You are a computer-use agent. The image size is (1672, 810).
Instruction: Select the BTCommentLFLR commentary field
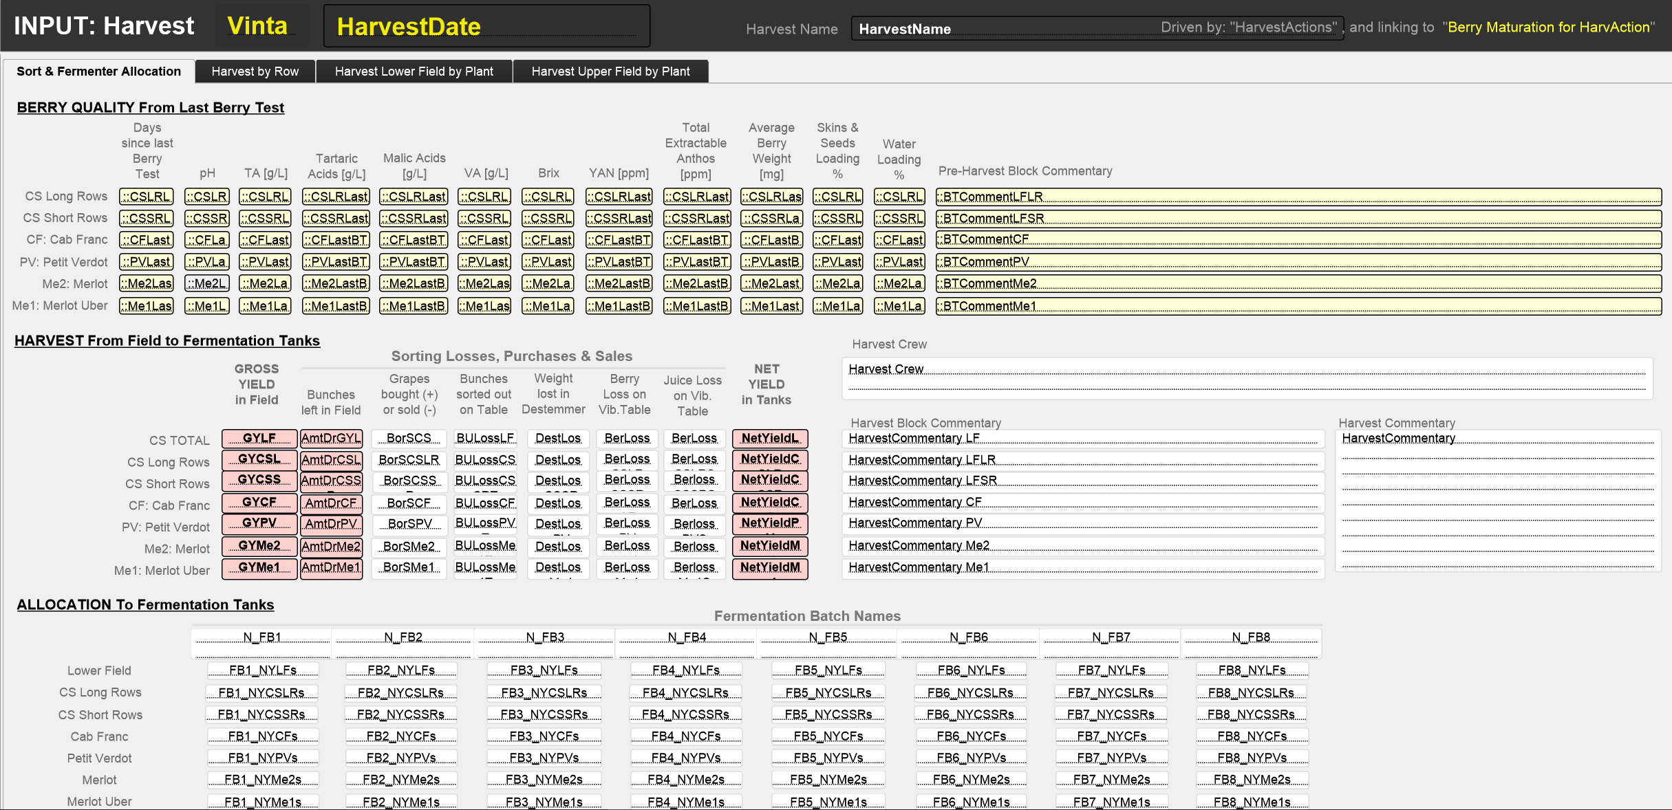coord(1298,197)
